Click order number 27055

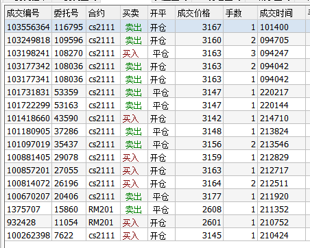(66, 171)
